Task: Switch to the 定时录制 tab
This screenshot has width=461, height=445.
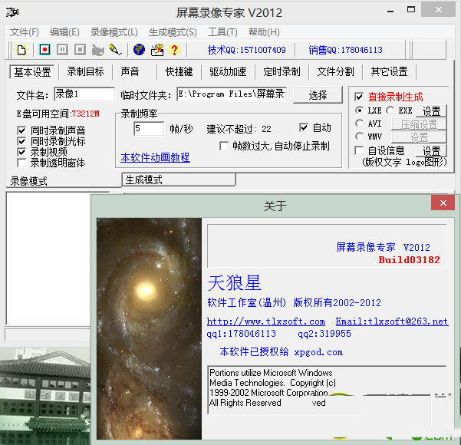Action: (x=282, y=71)
